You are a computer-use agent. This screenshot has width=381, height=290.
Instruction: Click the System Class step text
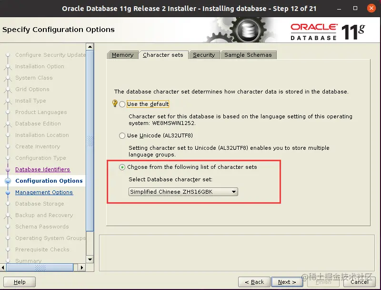(x=34, y=78)
